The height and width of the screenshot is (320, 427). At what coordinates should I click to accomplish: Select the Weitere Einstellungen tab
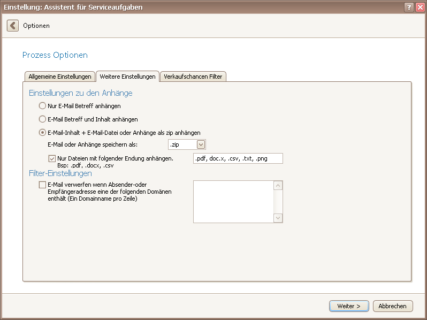pos(127,77)
